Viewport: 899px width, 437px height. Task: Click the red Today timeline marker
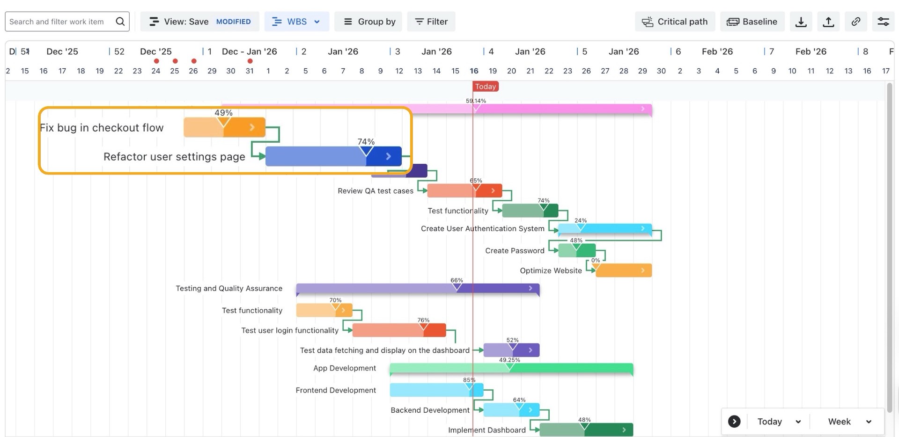tap(485, 87)
